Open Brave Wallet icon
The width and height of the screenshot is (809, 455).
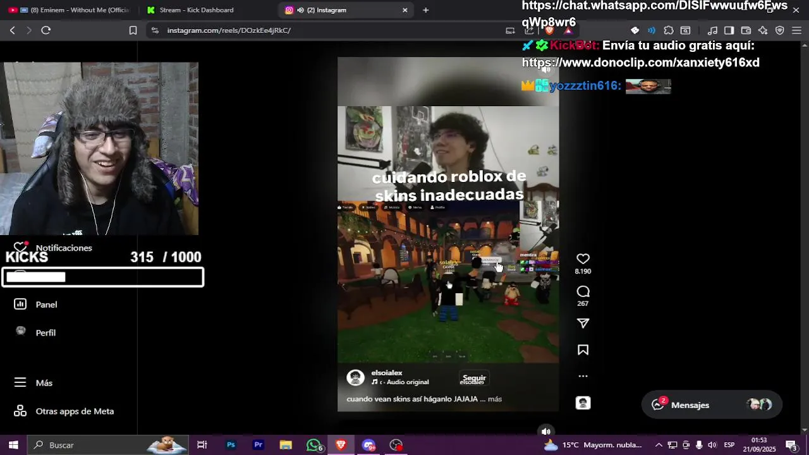point(746,30)
